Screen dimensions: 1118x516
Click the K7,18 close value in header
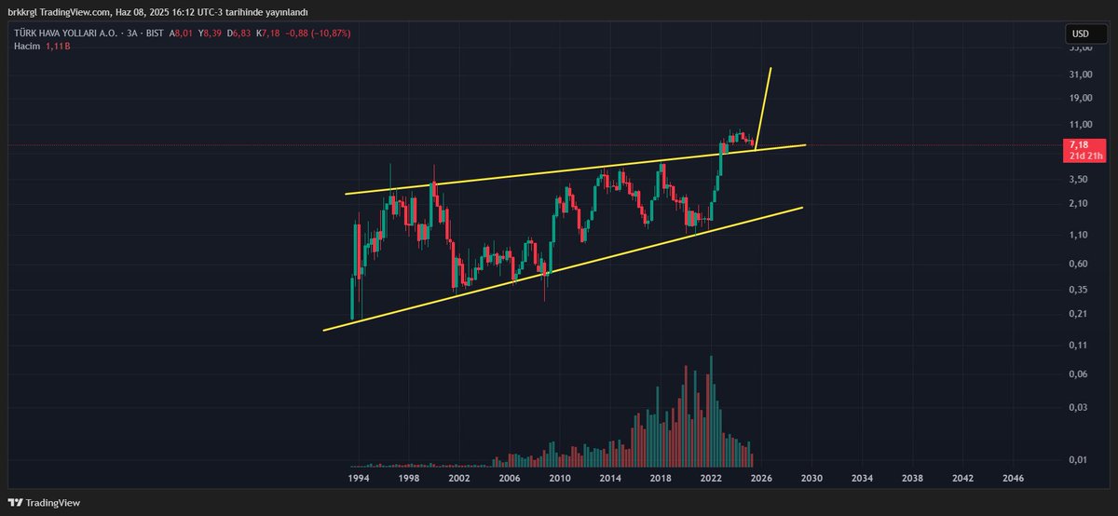tap(270, 34)
